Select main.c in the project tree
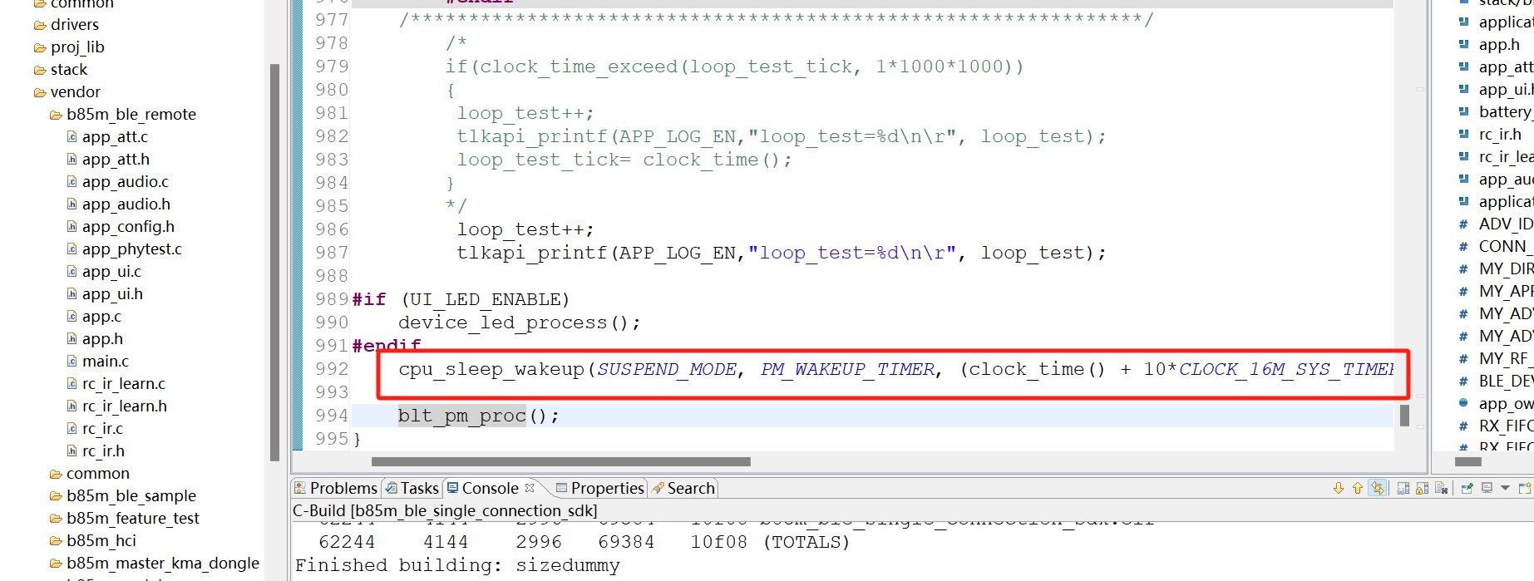This screenshot has width=1534, height=581. pyautogui.click(x=105, y=362)
